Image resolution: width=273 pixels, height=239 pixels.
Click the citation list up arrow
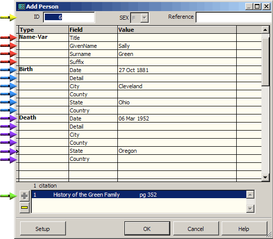click(x=250, y=195)
